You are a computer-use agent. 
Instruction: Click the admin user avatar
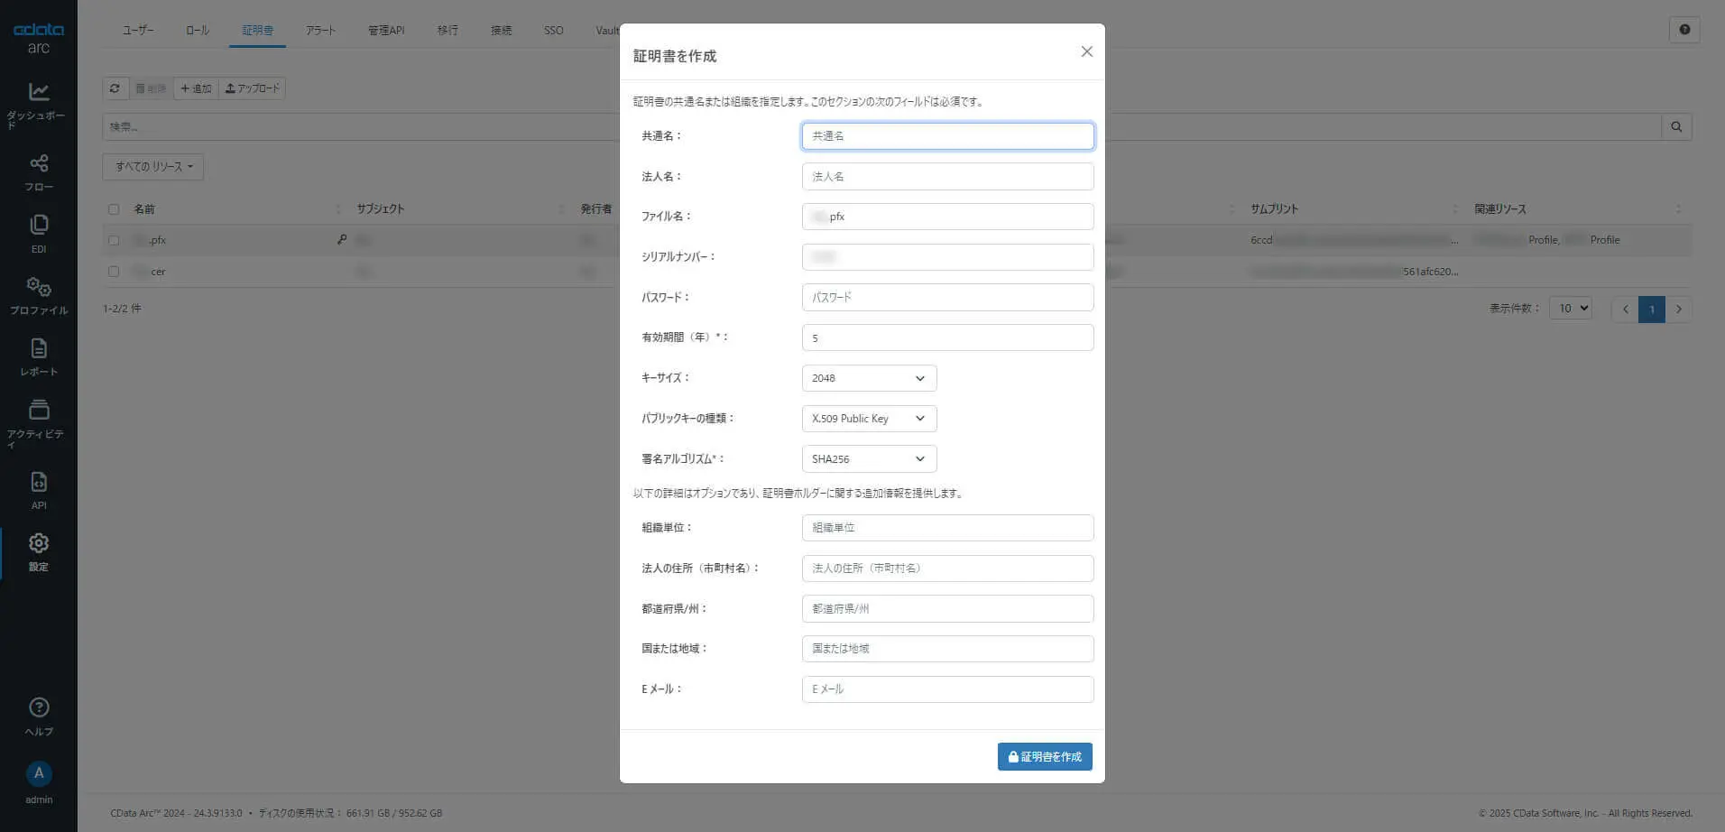(x=39, y=773)
